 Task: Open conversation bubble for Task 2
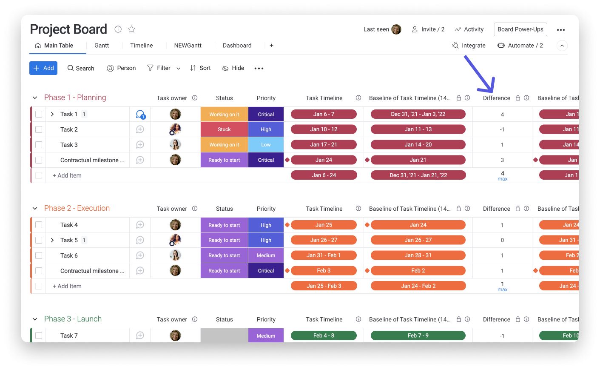tap(140, 129)
